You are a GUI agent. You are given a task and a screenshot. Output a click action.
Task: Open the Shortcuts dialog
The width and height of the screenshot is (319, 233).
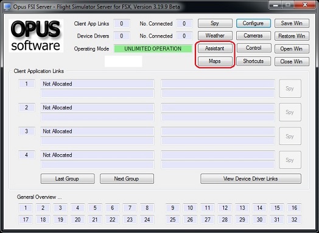254,61
